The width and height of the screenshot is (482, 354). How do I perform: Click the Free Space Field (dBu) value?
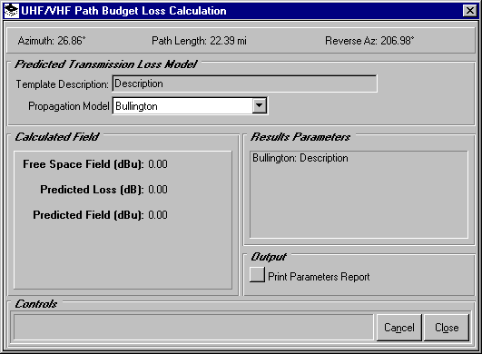[x=158, y=164]
